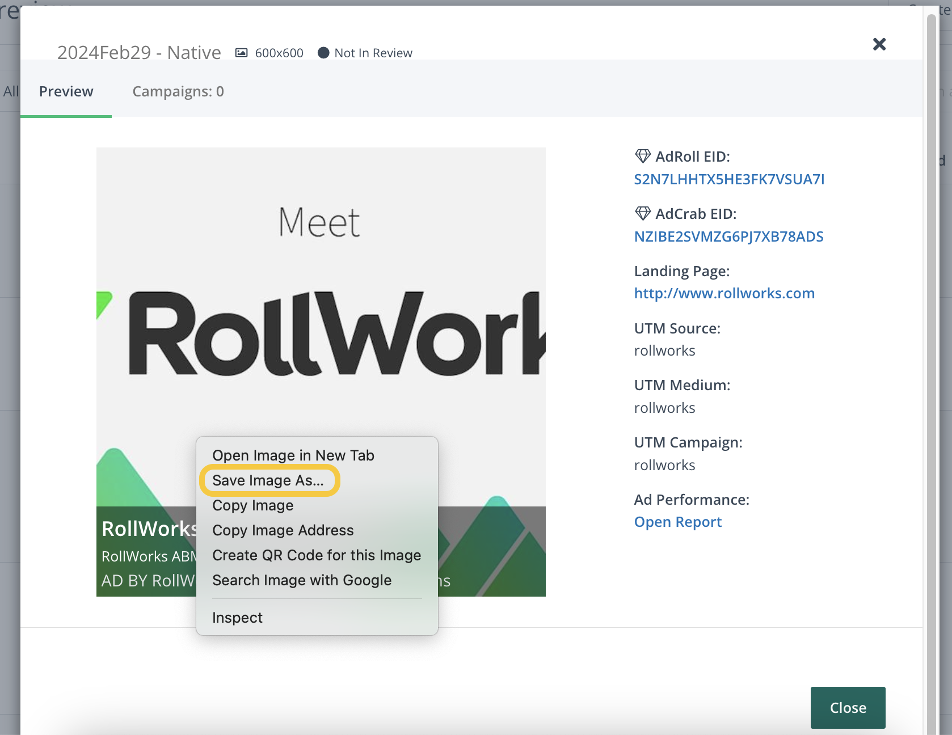
Task: Click the green Close button
Action: pos(848,708)
